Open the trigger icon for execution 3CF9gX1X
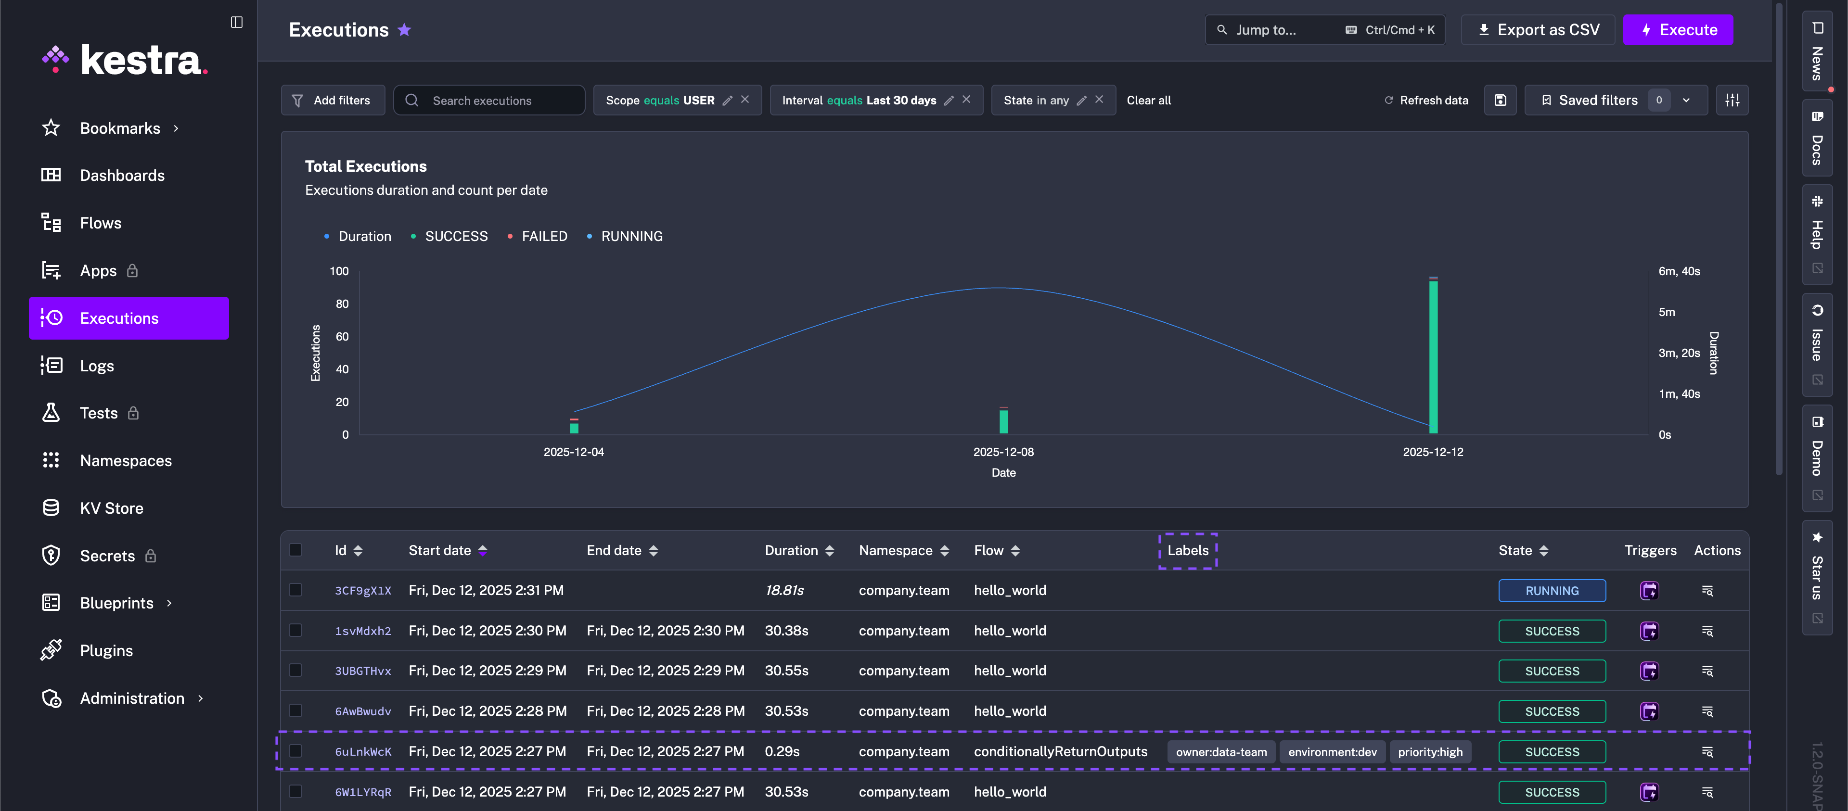This screenshot has width=1848, height=811. (1649, 590)
